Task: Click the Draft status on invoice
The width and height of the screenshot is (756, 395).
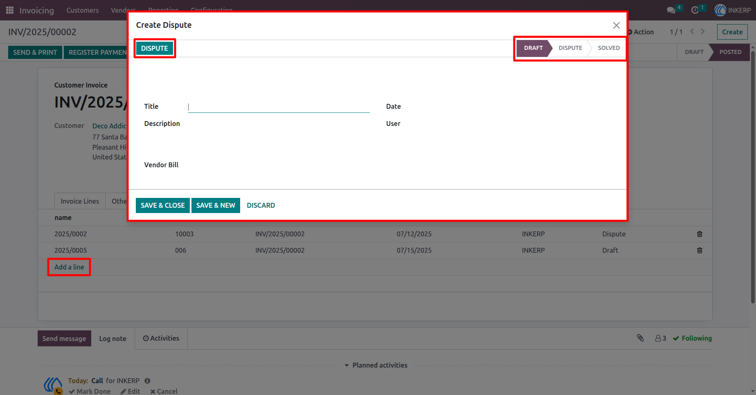Action: point(694,52)
